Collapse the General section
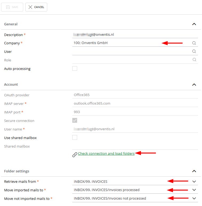This screenshot has width=202, height=206. pyautogui.click(x=194, y=24)
